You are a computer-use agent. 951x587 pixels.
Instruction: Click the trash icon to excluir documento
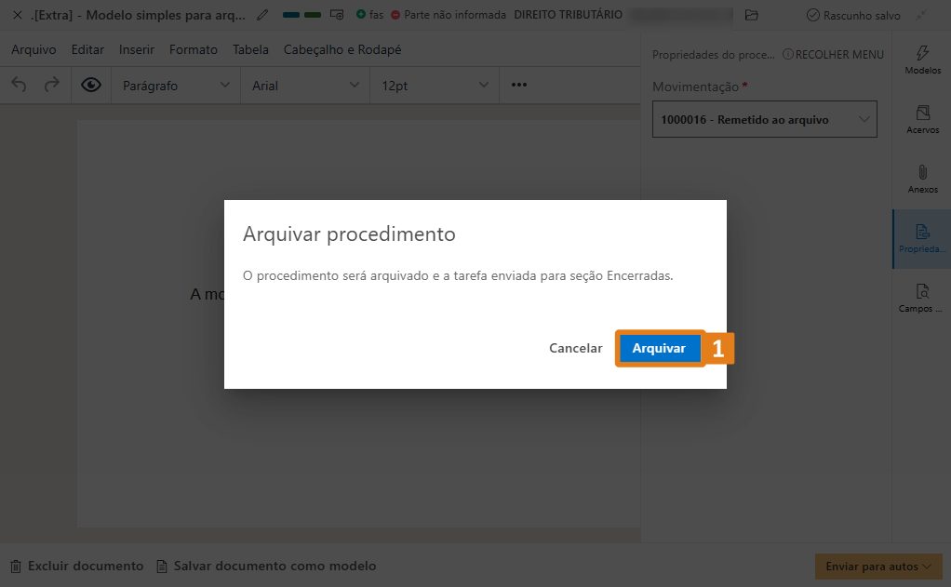click(x=15, y=566)
